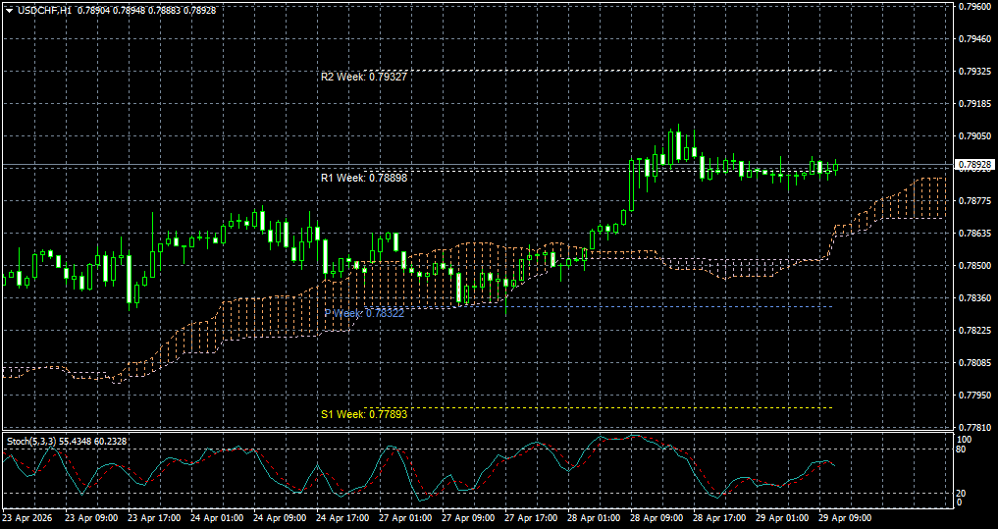Click price axis value 0.79050
The height and width of the screenshot is (529, 998).
pyautogui.click(x=973, y=135)
